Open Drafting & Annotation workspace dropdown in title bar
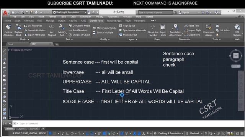Viewport: 245px width, 137px height. coord(70,12)
